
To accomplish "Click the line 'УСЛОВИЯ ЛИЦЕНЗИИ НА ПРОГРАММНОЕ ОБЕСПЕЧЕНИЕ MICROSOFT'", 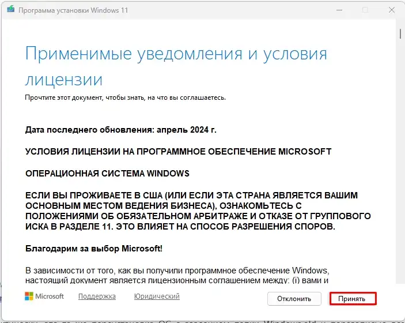I will click(178, 152).
